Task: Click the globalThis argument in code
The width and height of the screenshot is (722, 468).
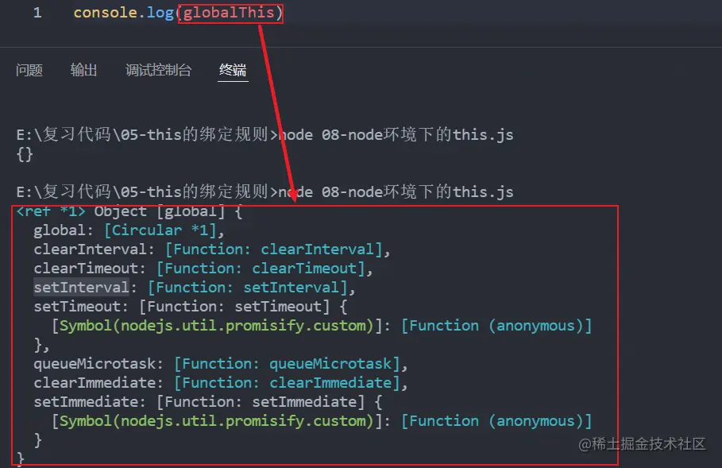Action: coord(229,13)
